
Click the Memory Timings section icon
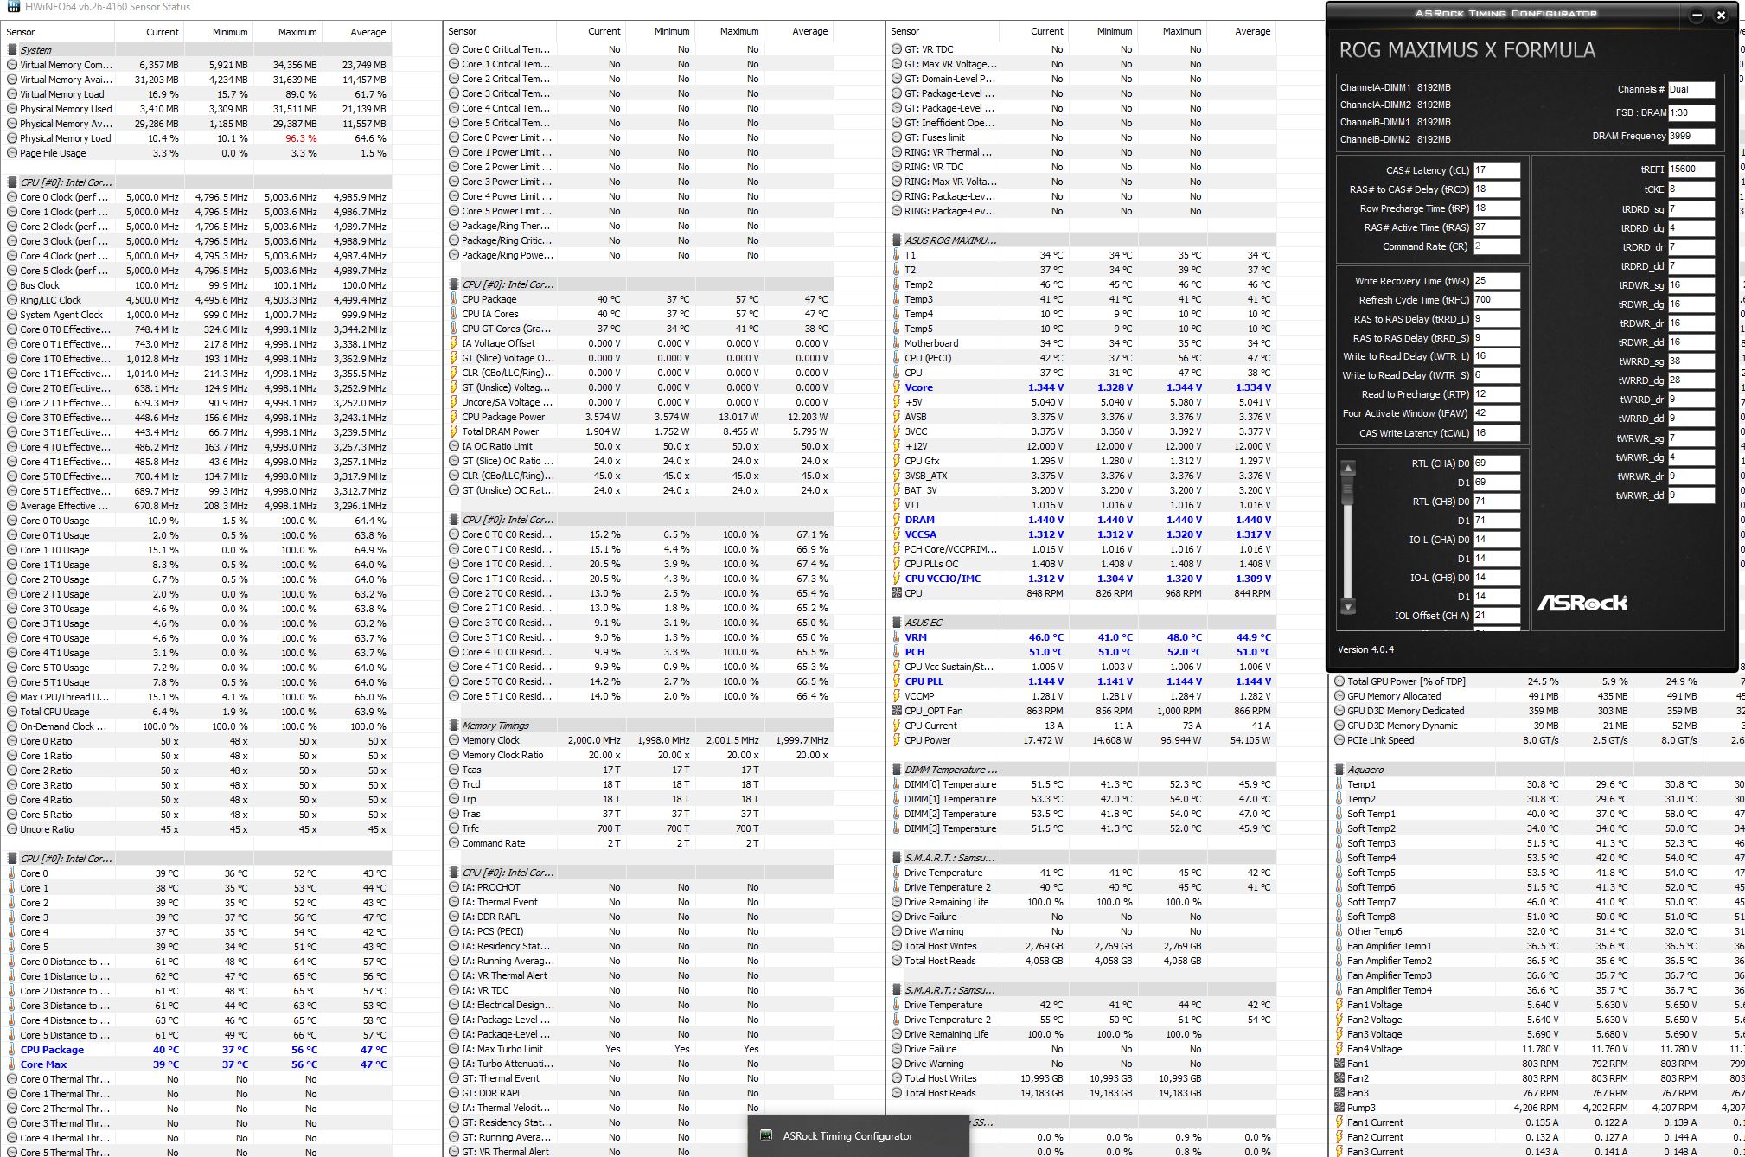454,726
